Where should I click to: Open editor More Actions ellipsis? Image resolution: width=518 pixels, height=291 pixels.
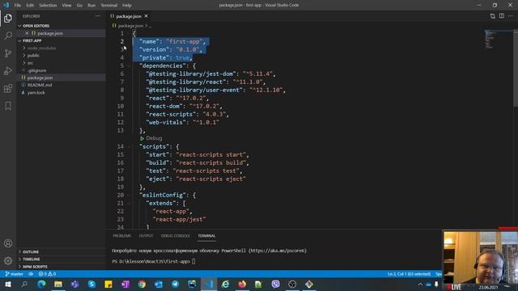[511, 16]
